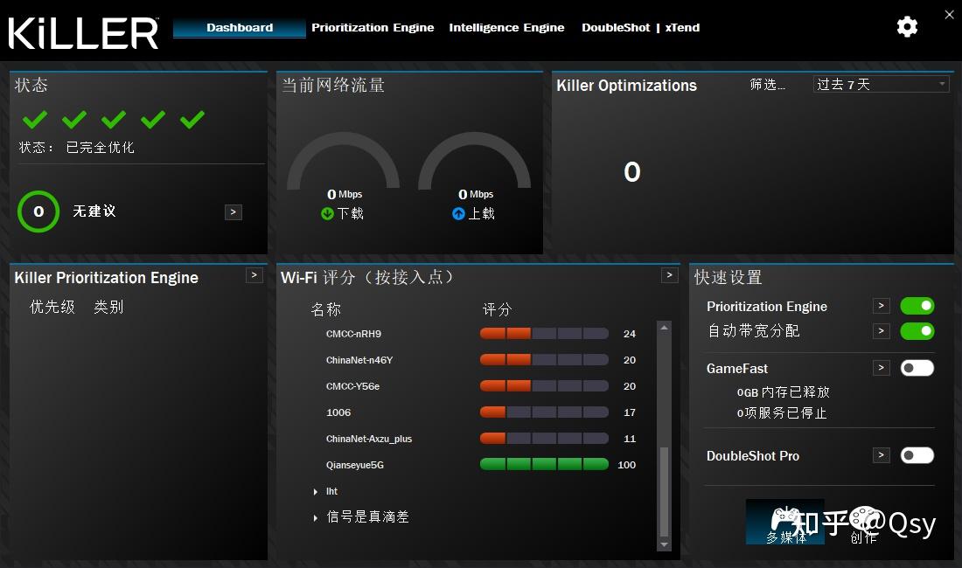Click the arrow next to 无建议

coord(233,211)
